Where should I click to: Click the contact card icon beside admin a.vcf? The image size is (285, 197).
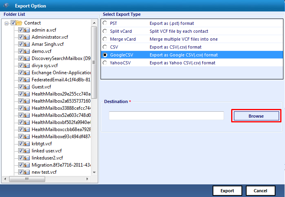click(x=27, y=30)
